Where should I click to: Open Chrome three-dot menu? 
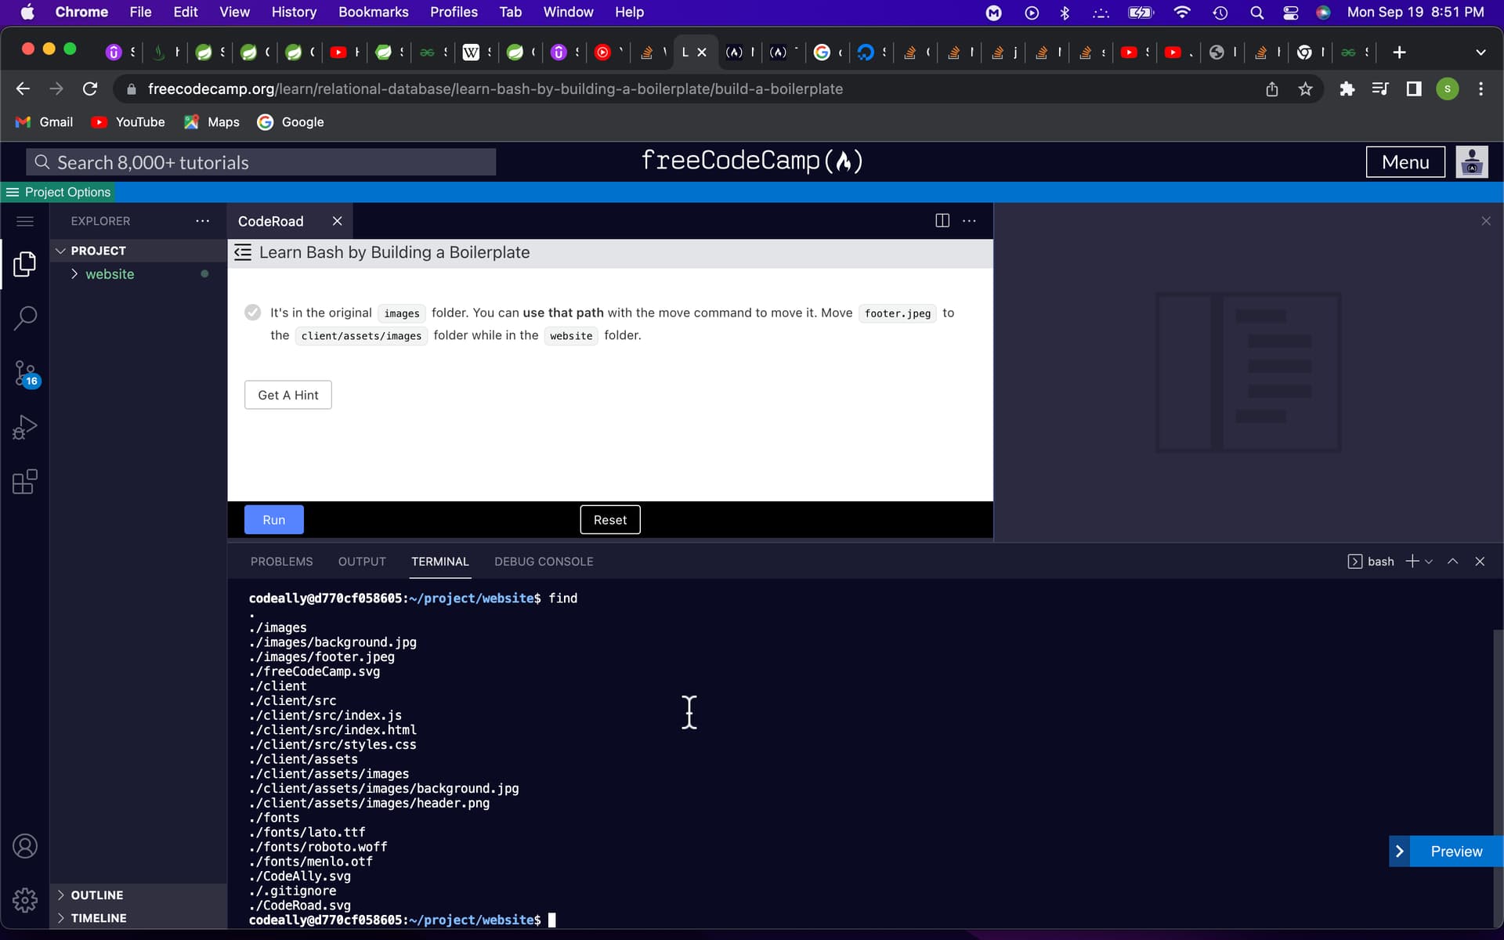(1480, 89)
